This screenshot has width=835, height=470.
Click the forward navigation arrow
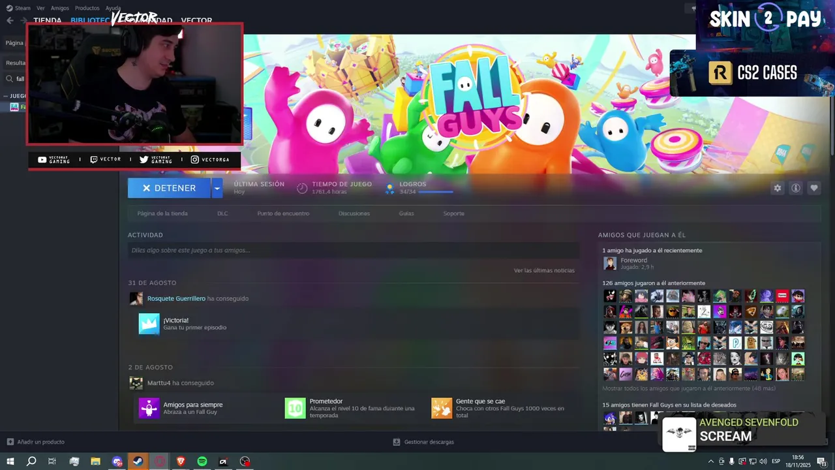[x=23, y=20]
